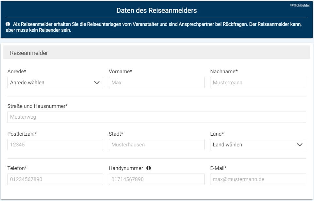
Task: Click the info icon beside Handynummer
Action: coord(149,168)
